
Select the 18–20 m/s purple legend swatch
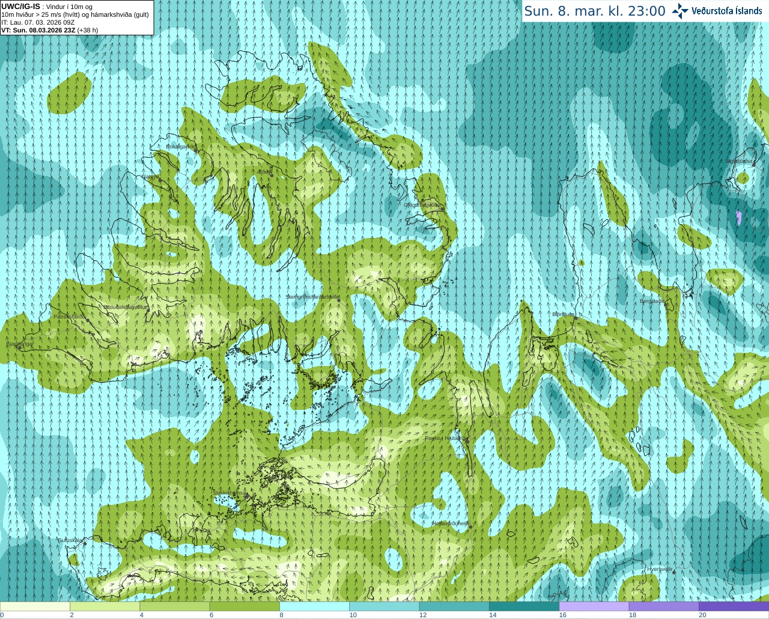pyautogui.click(x=664, y=606)
